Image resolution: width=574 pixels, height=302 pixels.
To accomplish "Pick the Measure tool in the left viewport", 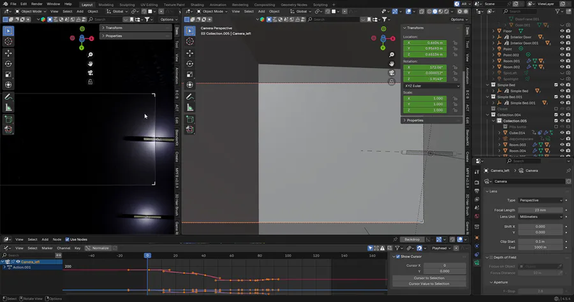I will 9,108.
